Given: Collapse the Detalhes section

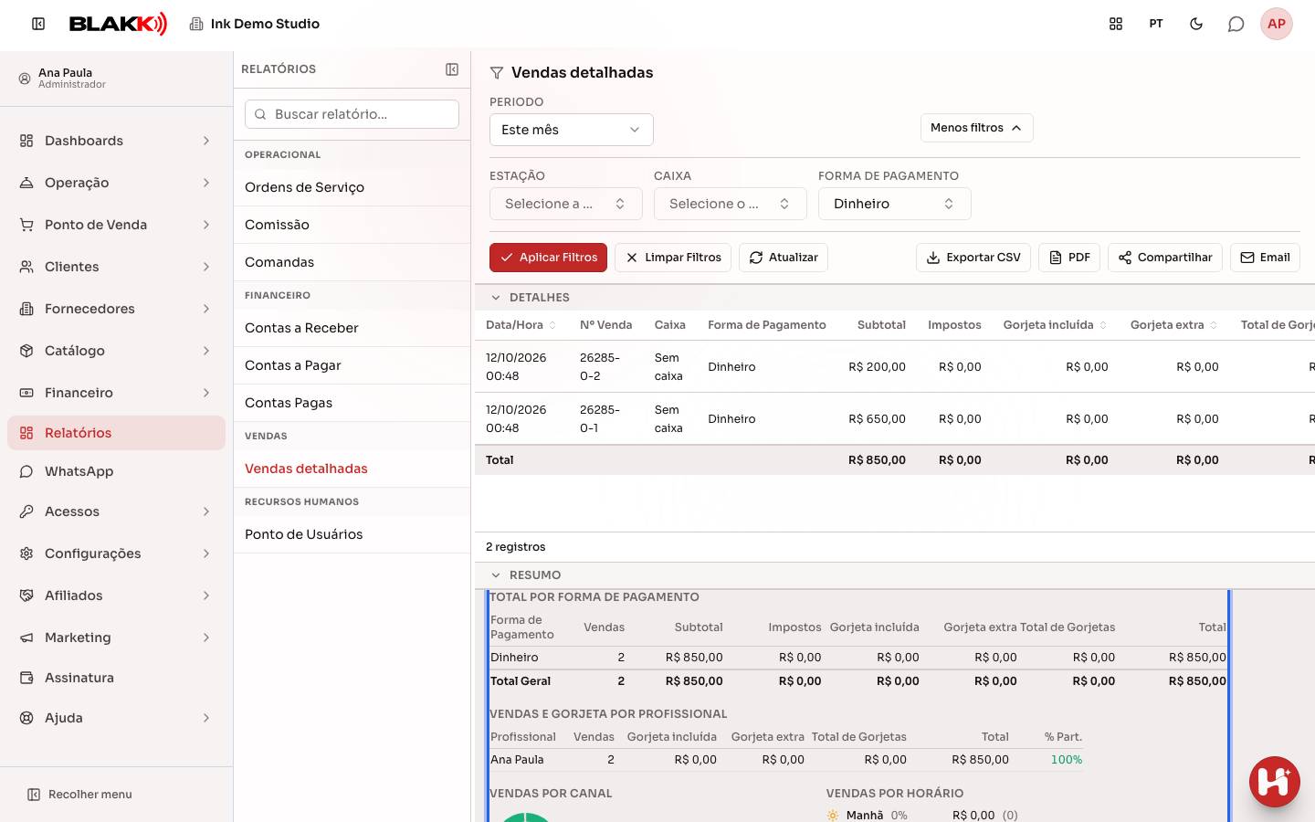Looking at the screenshot, I should pos(496,298).
